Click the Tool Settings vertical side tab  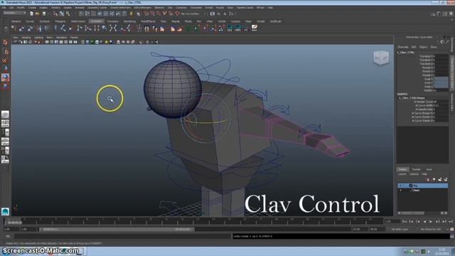tap(452, 45)
